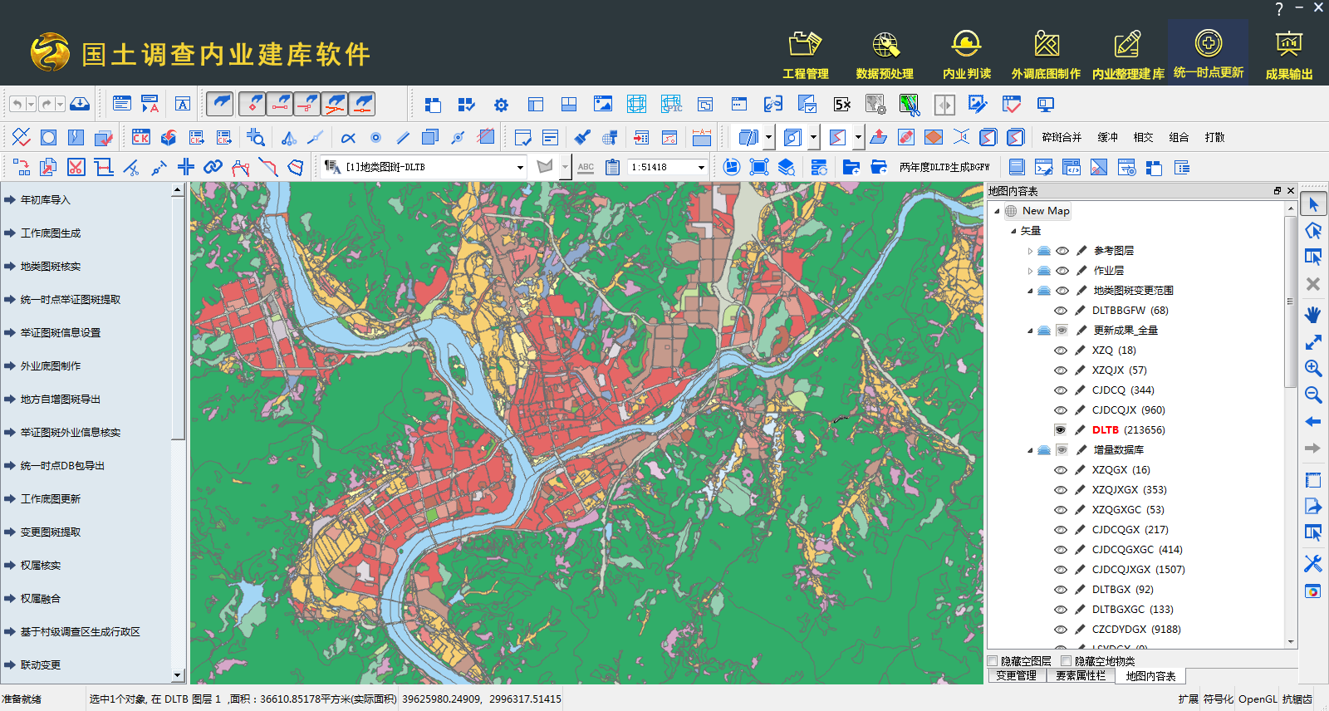Click the 组合 button
The image size is (1329, 711).
(1179, 137)
